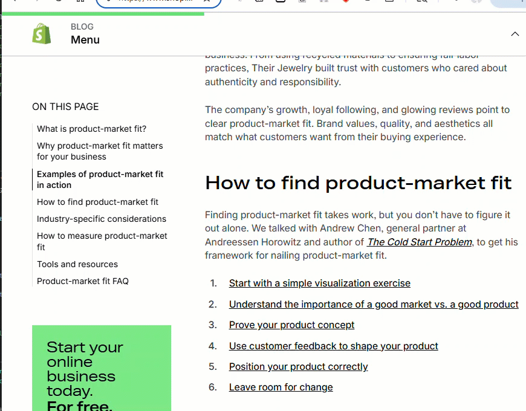This screenshot has height=411, width=526.
Task: Open "The Cold Start Problem" book link
Action: 420,242
